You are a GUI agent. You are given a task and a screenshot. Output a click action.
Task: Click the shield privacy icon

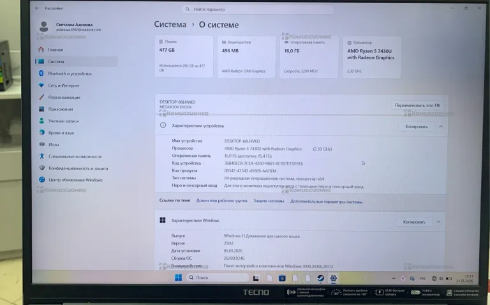tap(42, 168)
